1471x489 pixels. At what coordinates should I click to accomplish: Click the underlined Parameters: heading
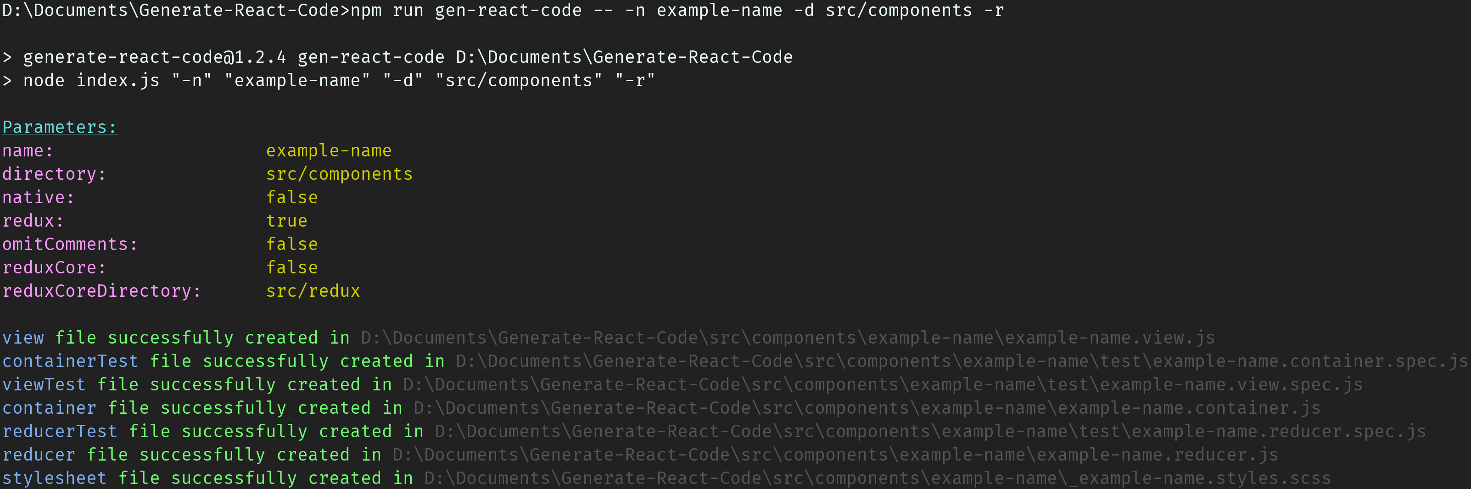tap(60, 127)
